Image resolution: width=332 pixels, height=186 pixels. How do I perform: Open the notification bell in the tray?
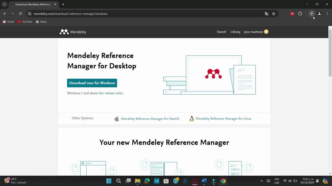click(317, 181)
